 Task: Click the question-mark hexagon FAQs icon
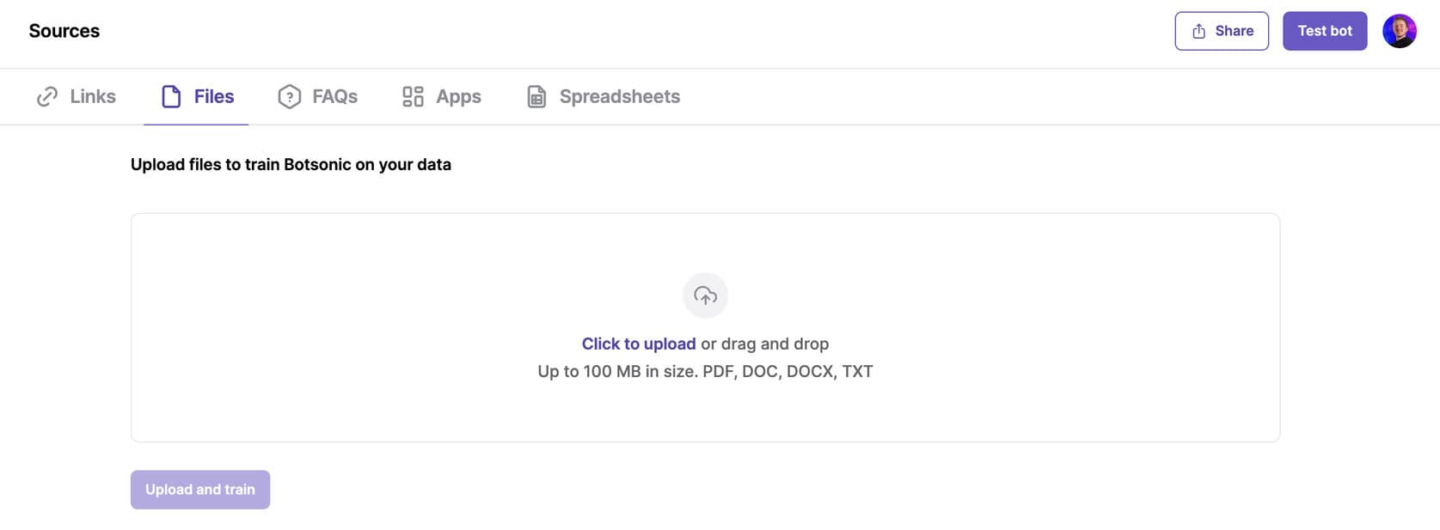[290, 97]
